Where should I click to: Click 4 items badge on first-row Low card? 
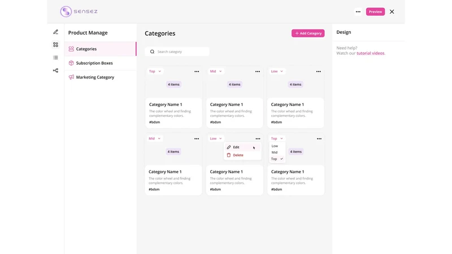tap(295, 84)
